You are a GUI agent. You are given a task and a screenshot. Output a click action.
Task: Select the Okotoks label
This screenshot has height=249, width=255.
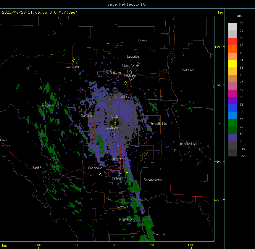[122, 207]
